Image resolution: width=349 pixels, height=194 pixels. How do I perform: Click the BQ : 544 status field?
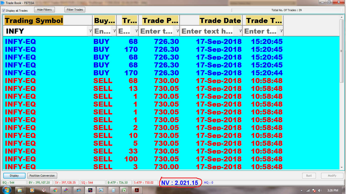point(14,182)
